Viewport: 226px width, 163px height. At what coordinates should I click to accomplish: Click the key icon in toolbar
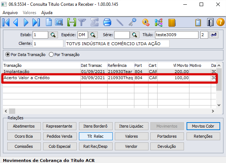pos(133,22)
